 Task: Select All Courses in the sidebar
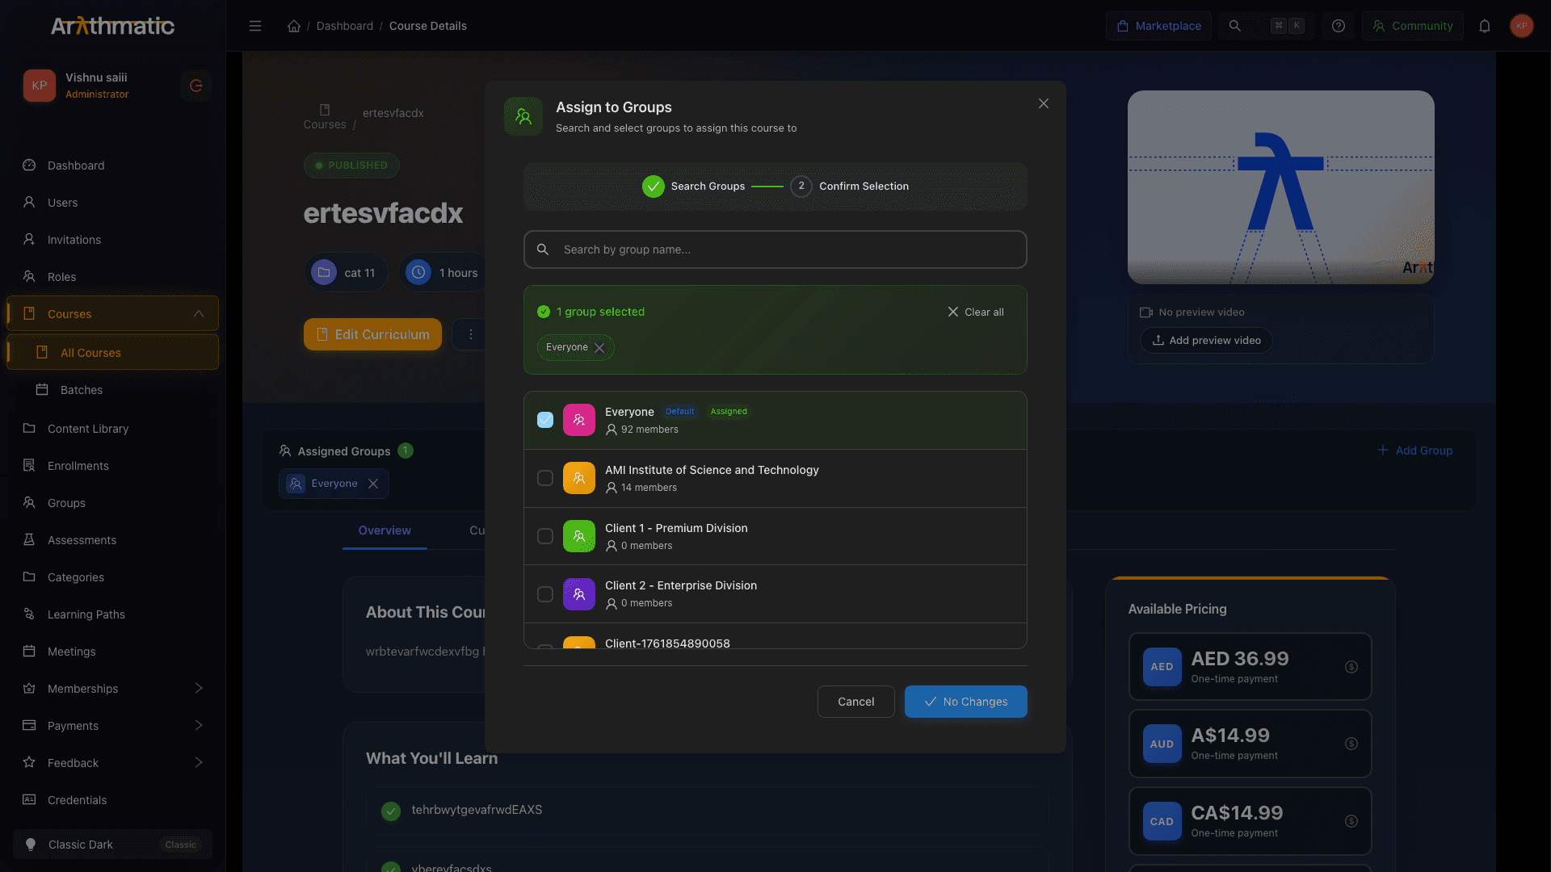click(x=113, y=353)
